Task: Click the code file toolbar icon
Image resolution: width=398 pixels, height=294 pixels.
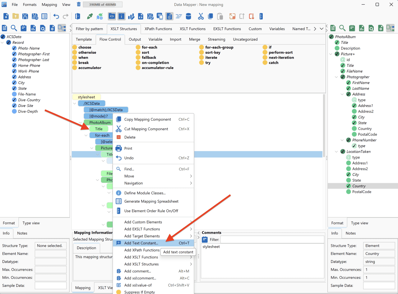Action: tap(141, 16)
